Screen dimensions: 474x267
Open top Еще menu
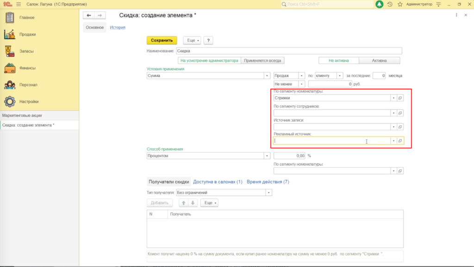[192, 41]
